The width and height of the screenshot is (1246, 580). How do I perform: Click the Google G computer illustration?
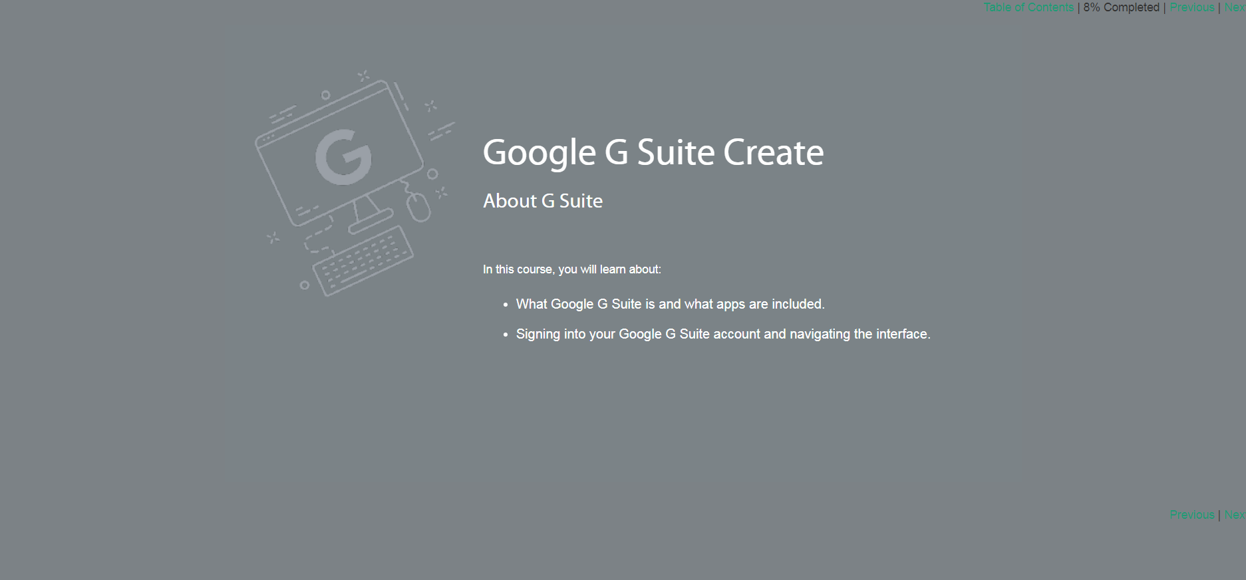tap(355, 183)
